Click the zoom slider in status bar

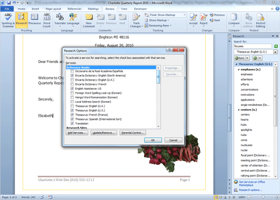[x=263, y=197]
